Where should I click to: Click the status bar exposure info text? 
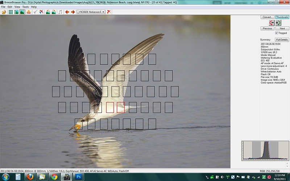(x=65, y=171)
